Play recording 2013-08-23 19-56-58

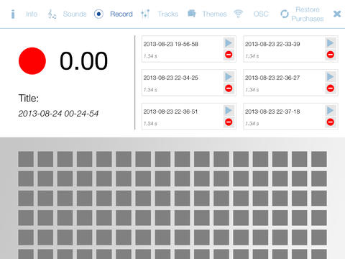pos(229,43)
